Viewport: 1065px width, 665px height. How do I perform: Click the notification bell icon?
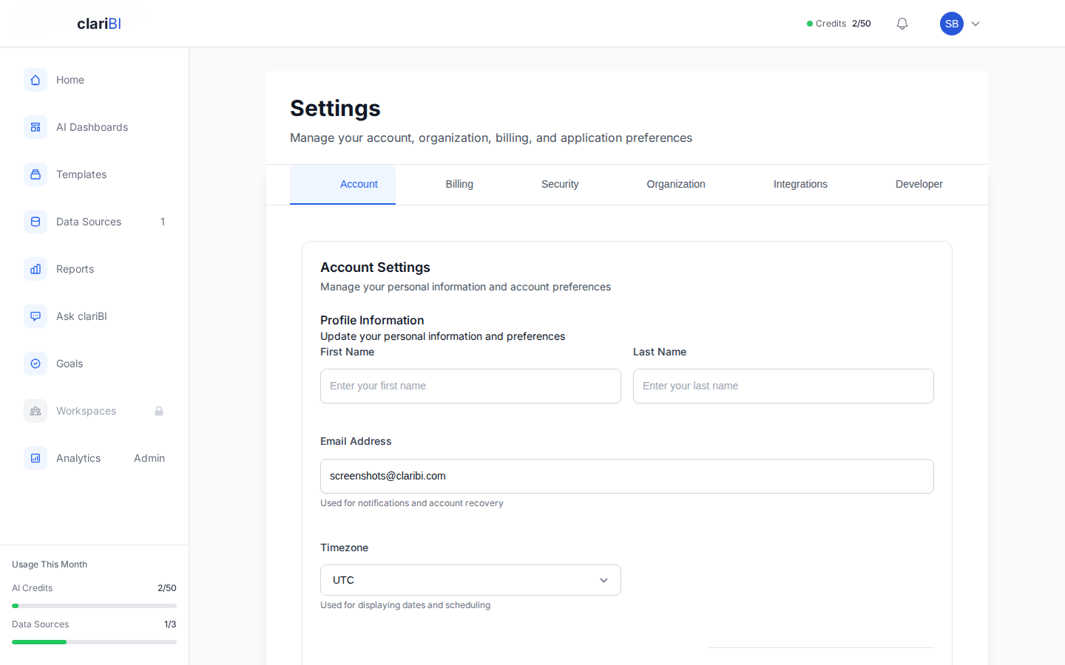pos(902,23)
